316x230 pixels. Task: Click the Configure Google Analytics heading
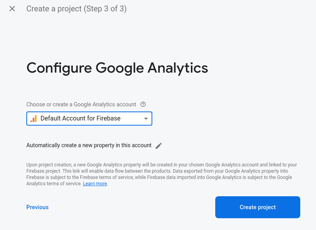point(117,68)
